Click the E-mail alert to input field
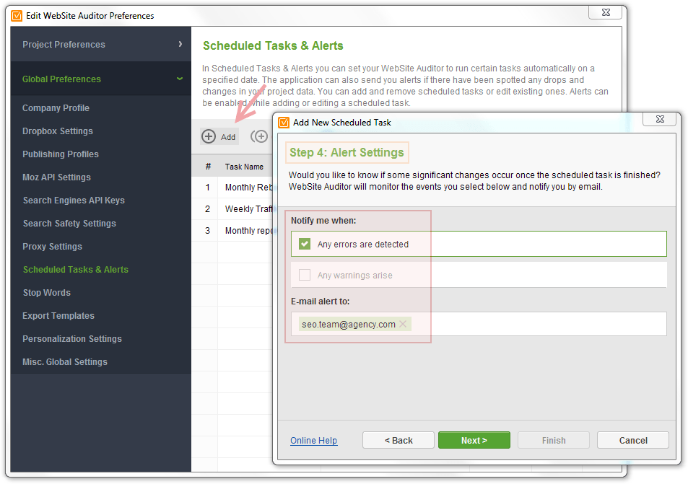This screenshot has width=688, height=484. click(x=479, y=324)
